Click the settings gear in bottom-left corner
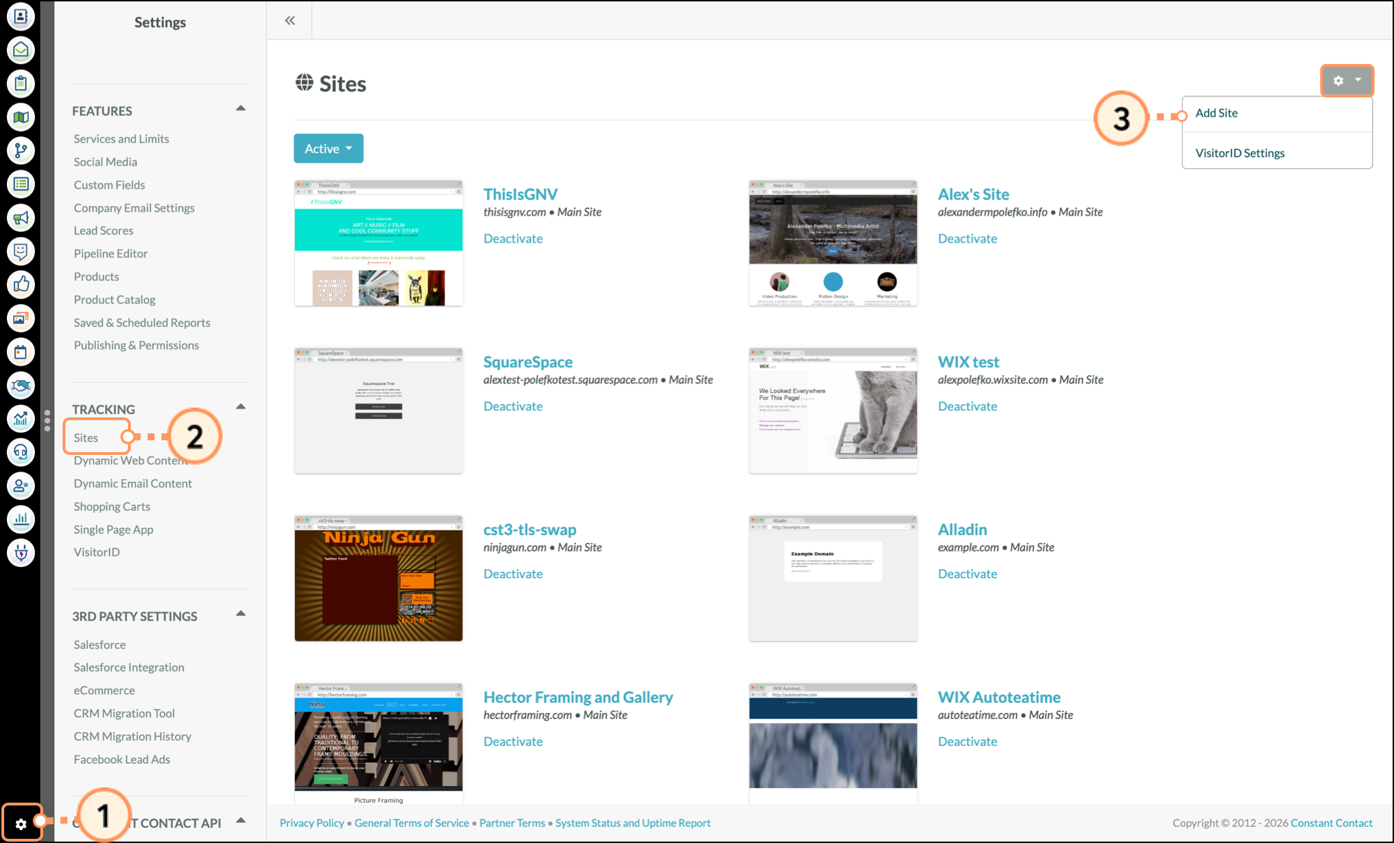The image size is (1394, 843). [21, 824]
